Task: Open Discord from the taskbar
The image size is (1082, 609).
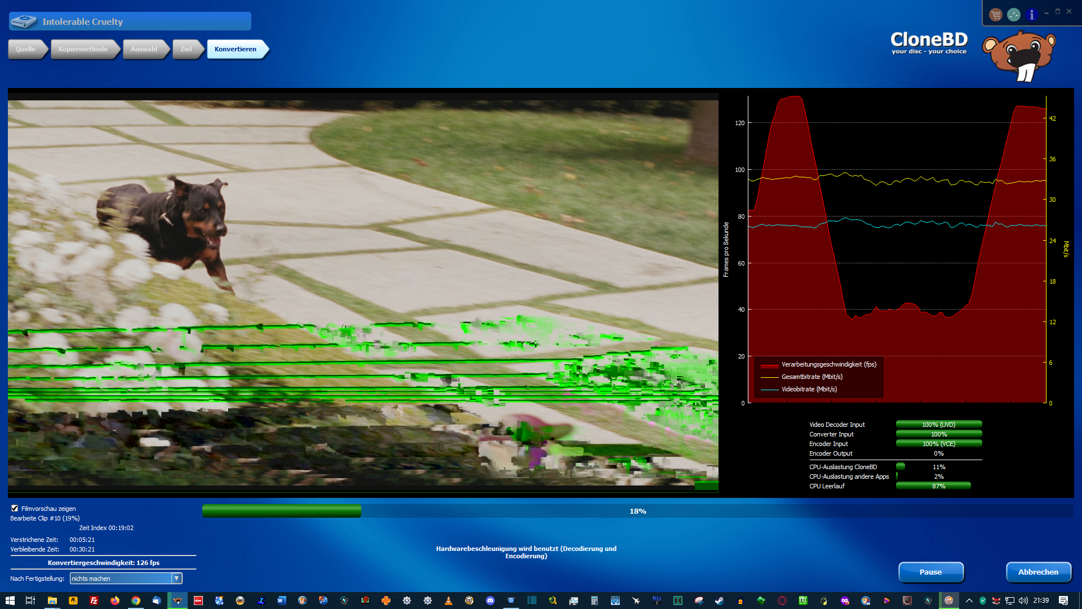Action: 490,601
